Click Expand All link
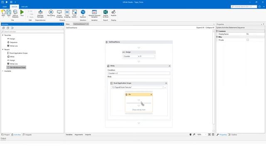Screen dimensions: 266x149 200,28
